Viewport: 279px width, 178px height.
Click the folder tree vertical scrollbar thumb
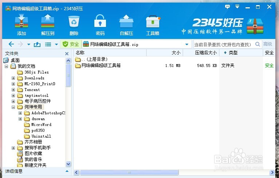pyautogui.click(x=68, y=75)
